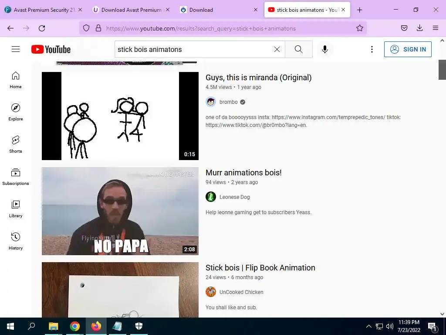The width and height of the screenshot is (446, 335).
Task: Click the flip book paper thumbnail
Action: 120,290
